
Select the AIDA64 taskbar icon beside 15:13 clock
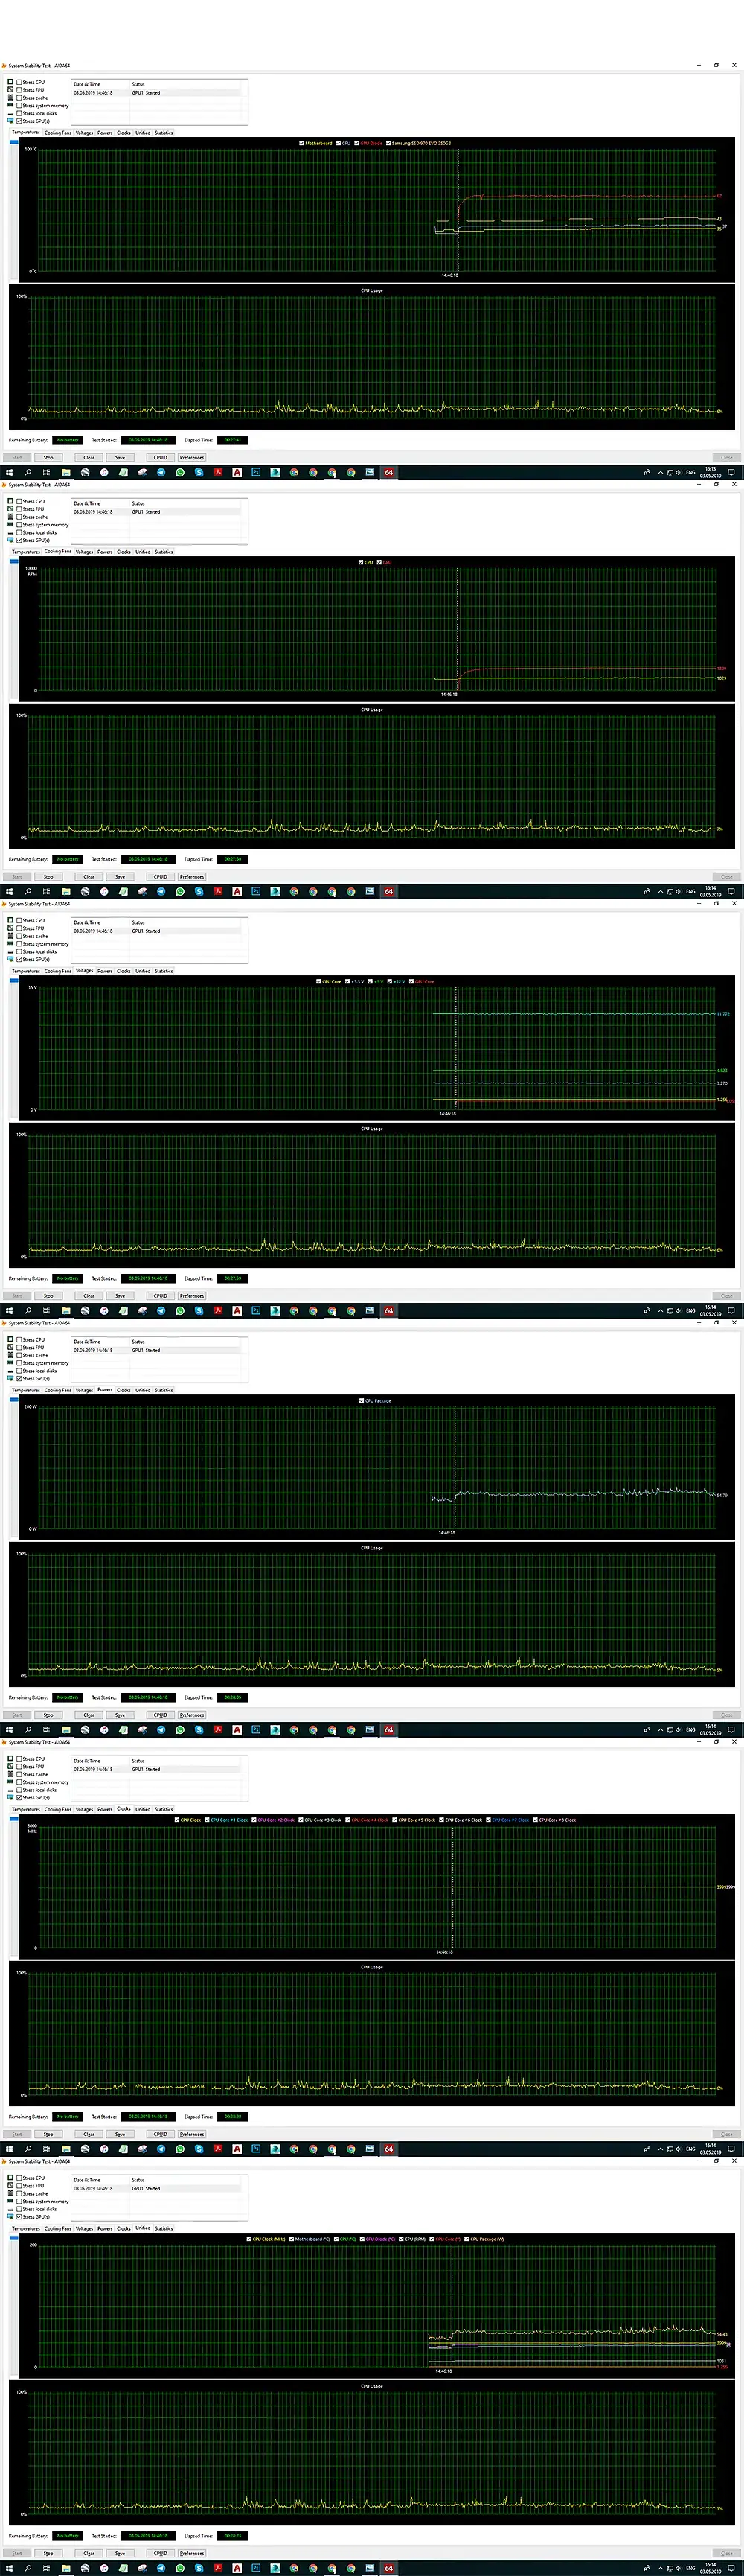389,472
